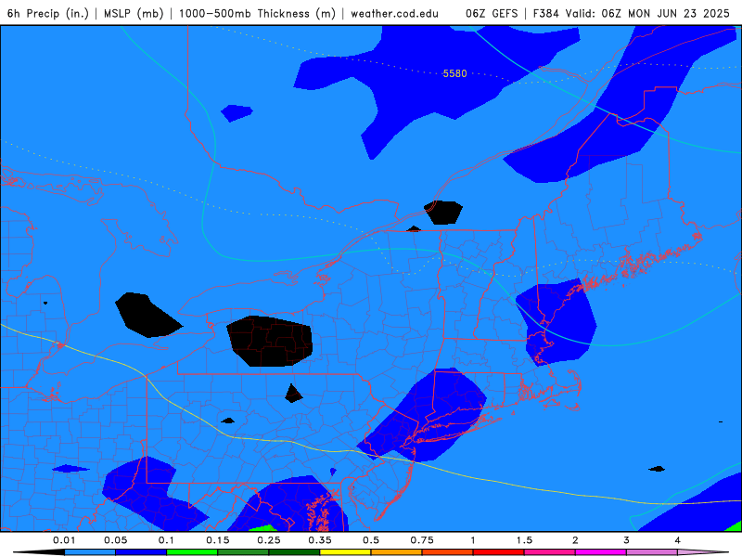Click the '0.15' colorbar scale value
742x557 pixels.
[218, 540]
